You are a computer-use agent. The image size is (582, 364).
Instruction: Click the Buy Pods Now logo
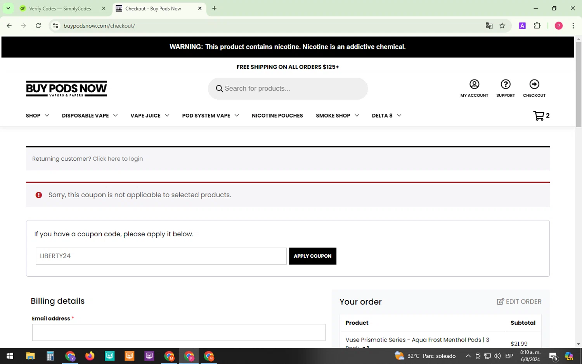(66, 89)
